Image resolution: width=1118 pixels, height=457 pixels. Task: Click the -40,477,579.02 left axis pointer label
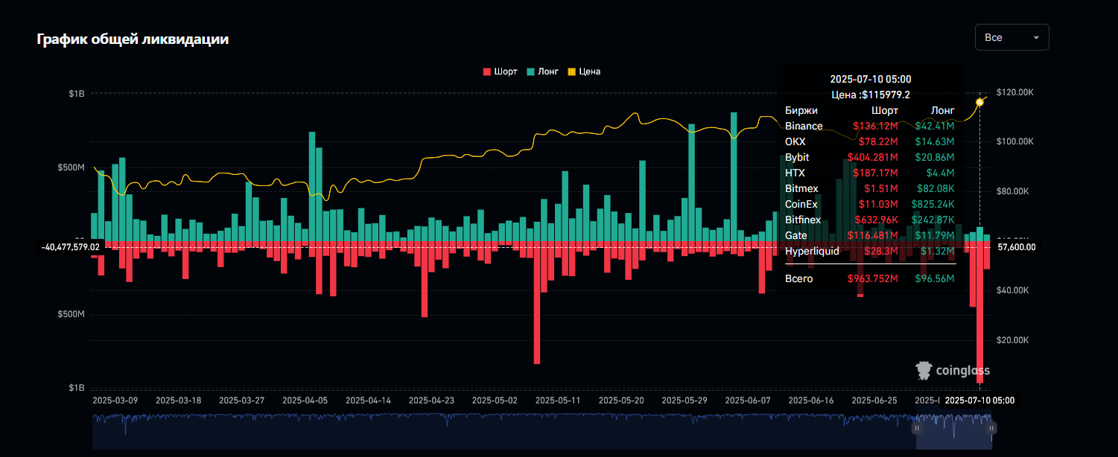71,246
